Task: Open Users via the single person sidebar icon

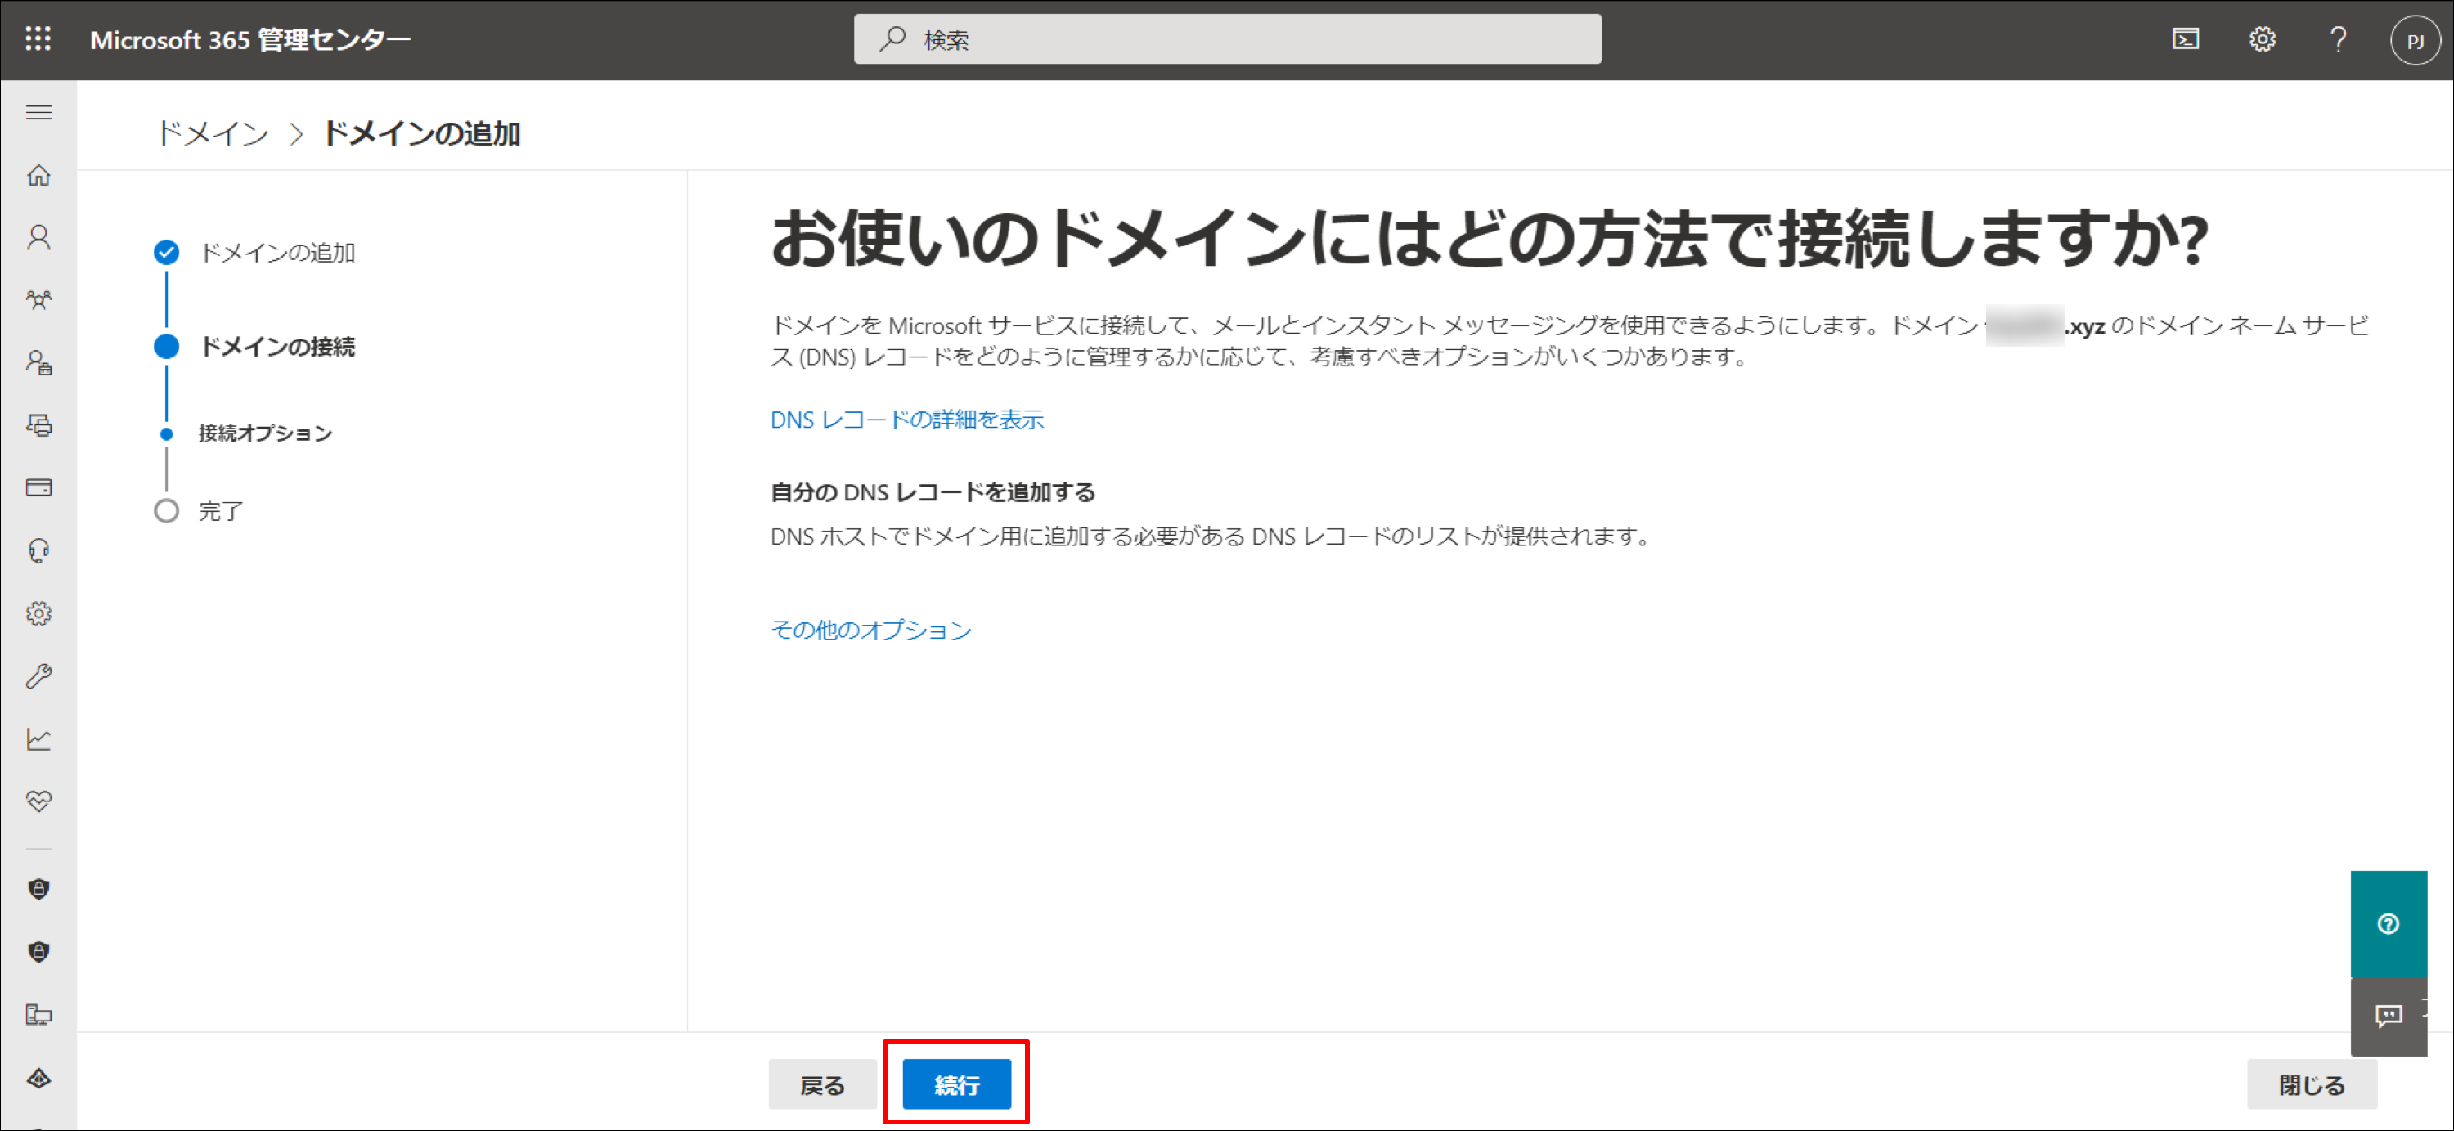Action: [39, 237]
